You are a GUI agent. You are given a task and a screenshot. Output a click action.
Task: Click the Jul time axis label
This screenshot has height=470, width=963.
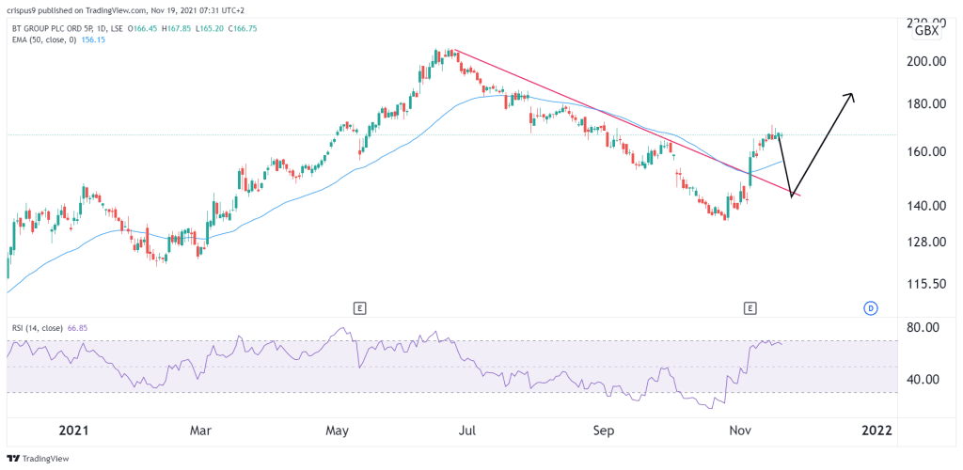point(468,431)
